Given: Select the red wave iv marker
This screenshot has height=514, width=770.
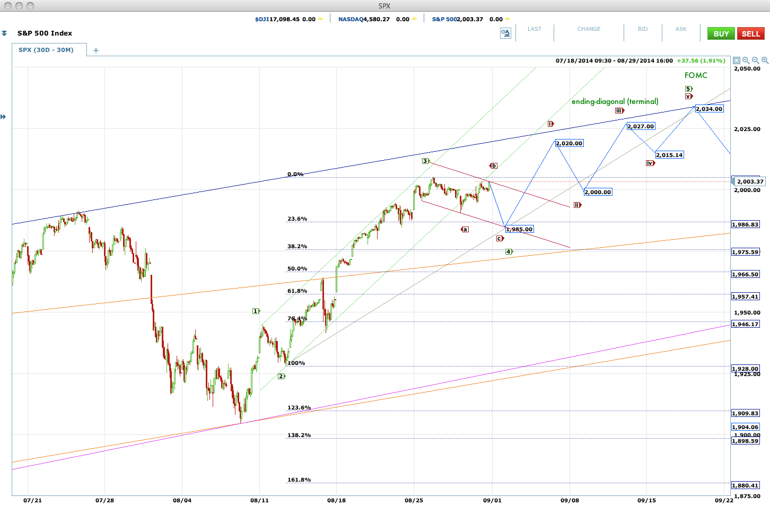Looking at the screenshot, I should point(650,163).
